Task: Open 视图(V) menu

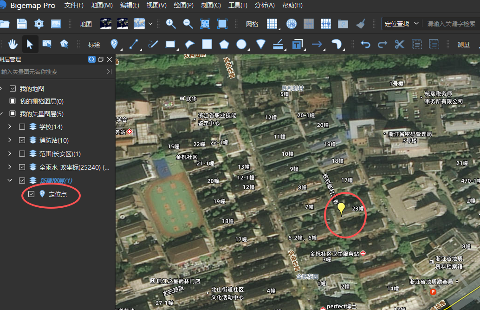Action: (x=156, y=6)
